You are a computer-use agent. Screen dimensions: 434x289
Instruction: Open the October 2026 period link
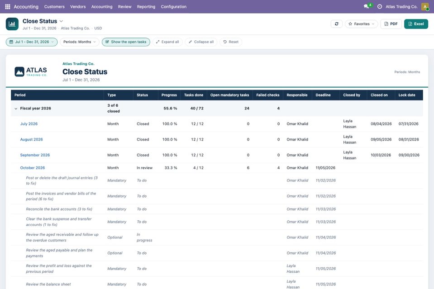[33, 168]
